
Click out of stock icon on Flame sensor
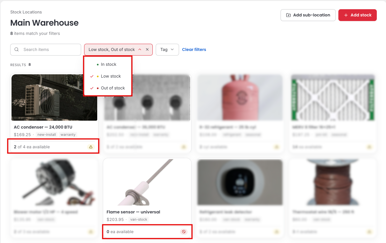(x=184, y=232)
